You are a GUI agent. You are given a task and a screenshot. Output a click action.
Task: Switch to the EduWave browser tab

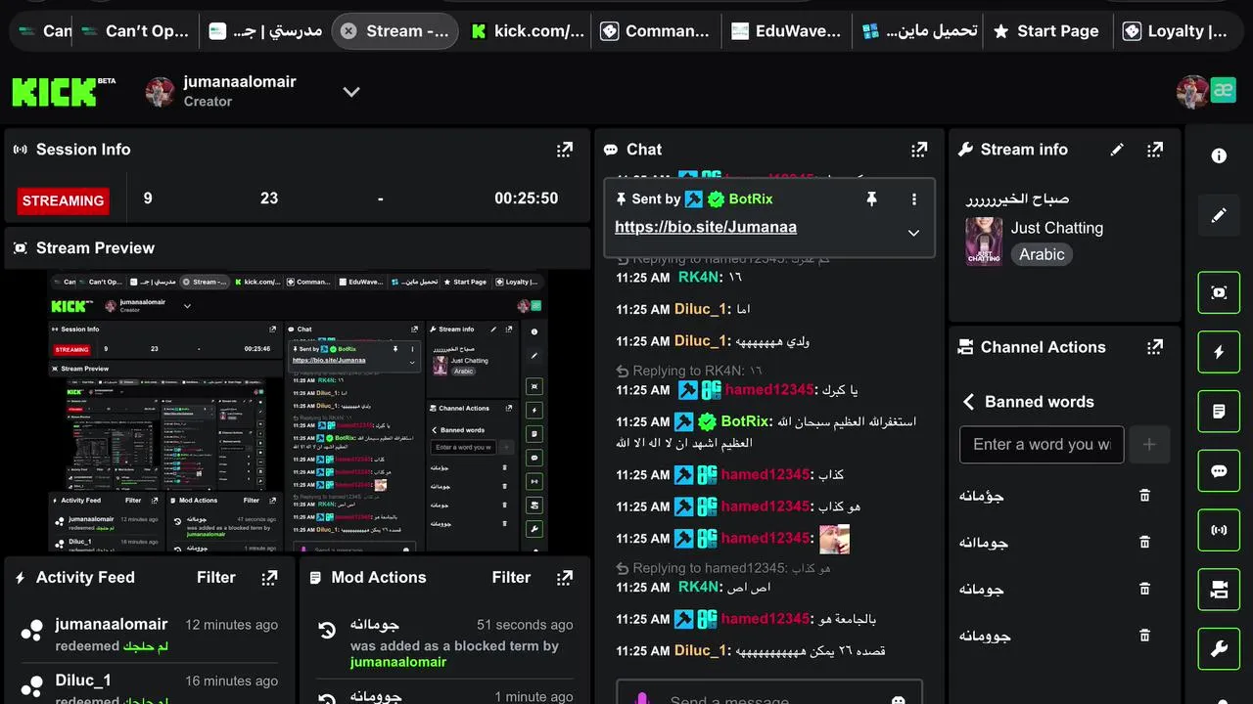[787, 31]
